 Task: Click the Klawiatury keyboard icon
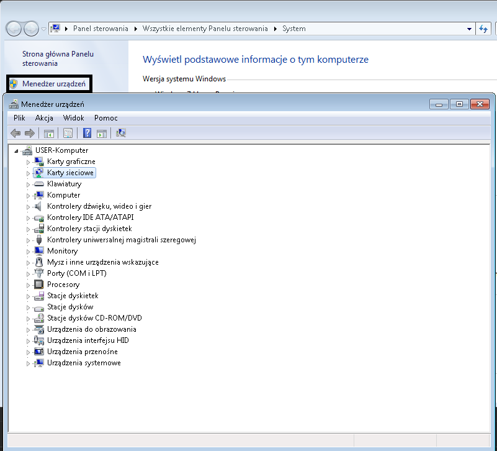pos(38,184)
